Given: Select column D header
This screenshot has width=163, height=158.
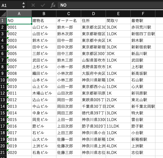Looking at the screenshot, I should pos(93,14).
